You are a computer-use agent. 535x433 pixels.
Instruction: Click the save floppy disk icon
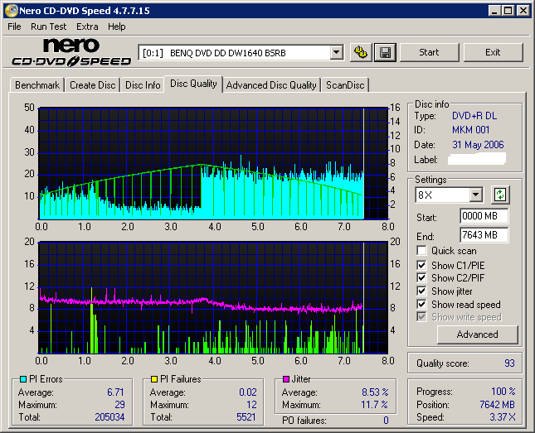(385, 52)
